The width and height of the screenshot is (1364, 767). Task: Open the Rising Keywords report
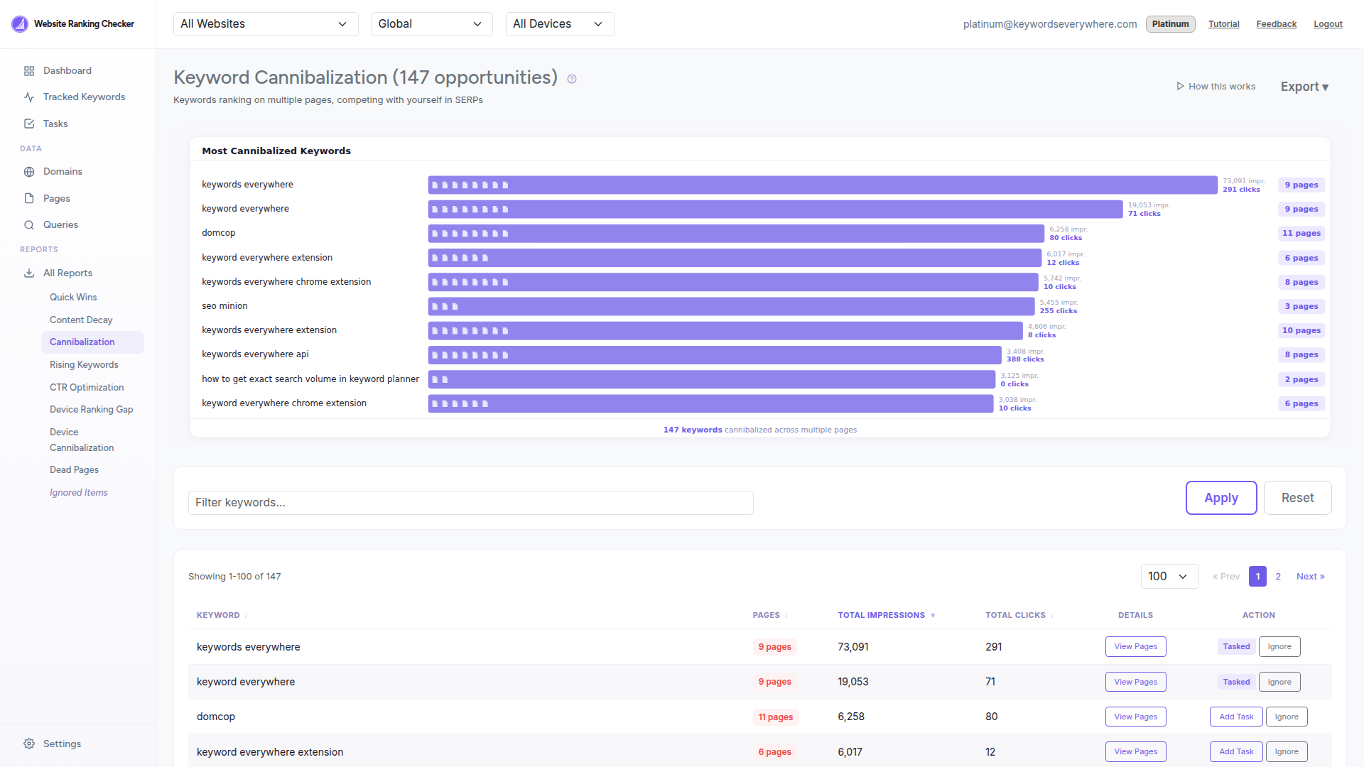[84, 364]
